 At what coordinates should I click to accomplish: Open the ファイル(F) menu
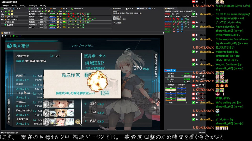(5, 5)
